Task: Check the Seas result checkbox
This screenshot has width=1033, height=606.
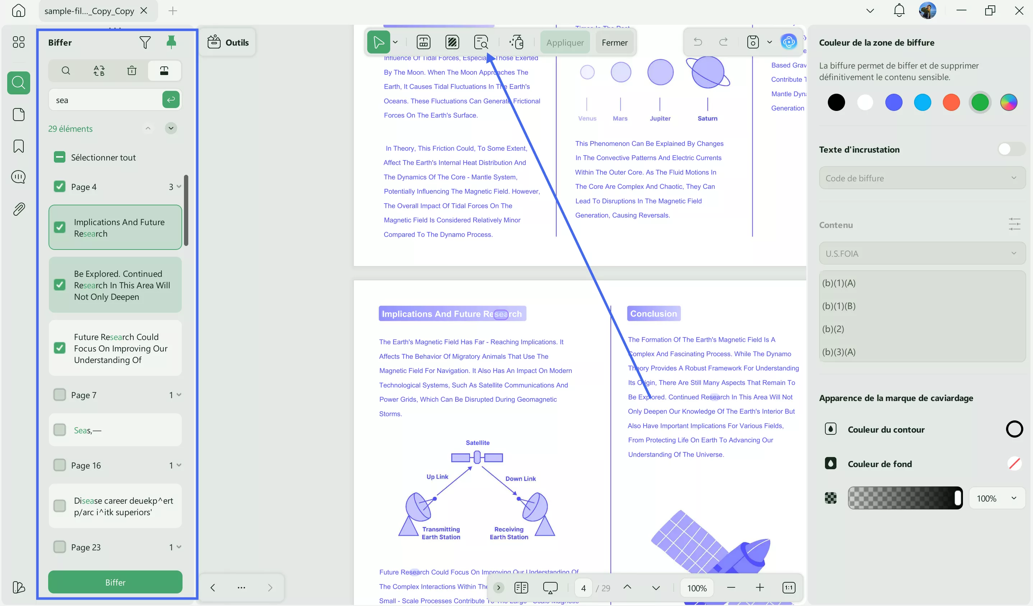Action: click(59, 430)
